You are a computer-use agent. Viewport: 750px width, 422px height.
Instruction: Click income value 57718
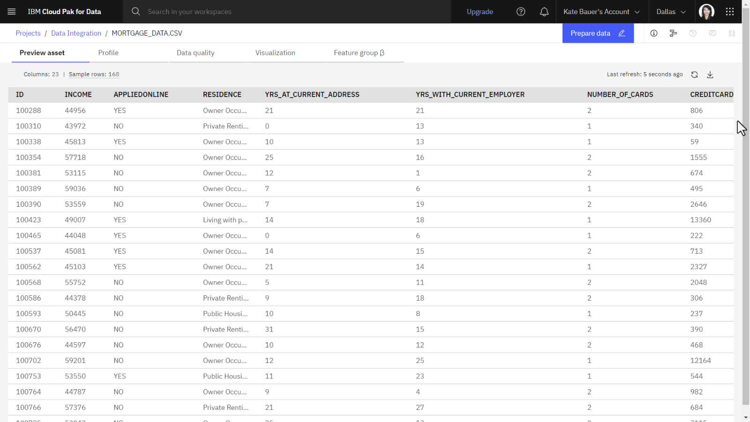[75, 158]
